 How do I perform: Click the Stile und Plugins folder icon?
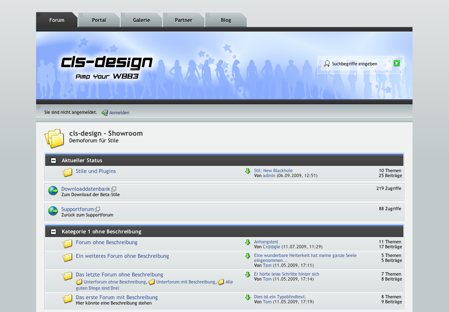tap(68, 173)
